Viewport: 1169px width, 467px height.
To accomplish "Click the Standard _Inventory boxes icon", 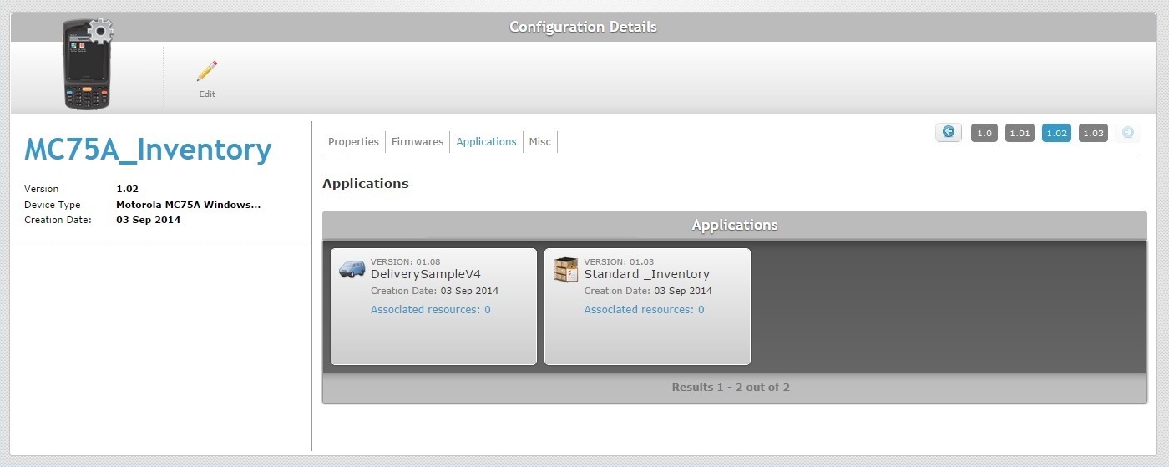I will (x=566, y=269).
